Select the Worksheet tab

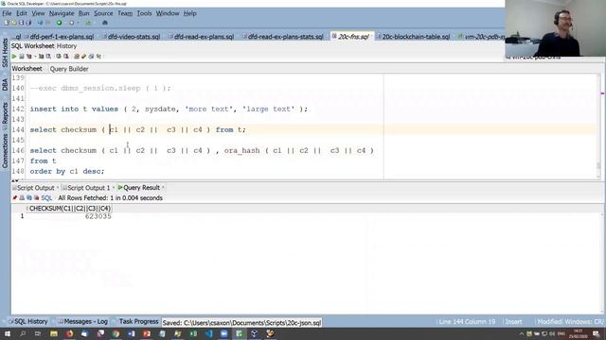point(27,69)
